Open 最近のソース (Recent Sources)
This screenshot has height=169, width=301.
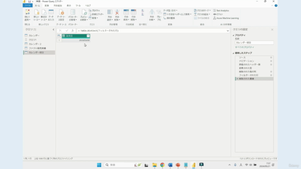pos(44,15)
